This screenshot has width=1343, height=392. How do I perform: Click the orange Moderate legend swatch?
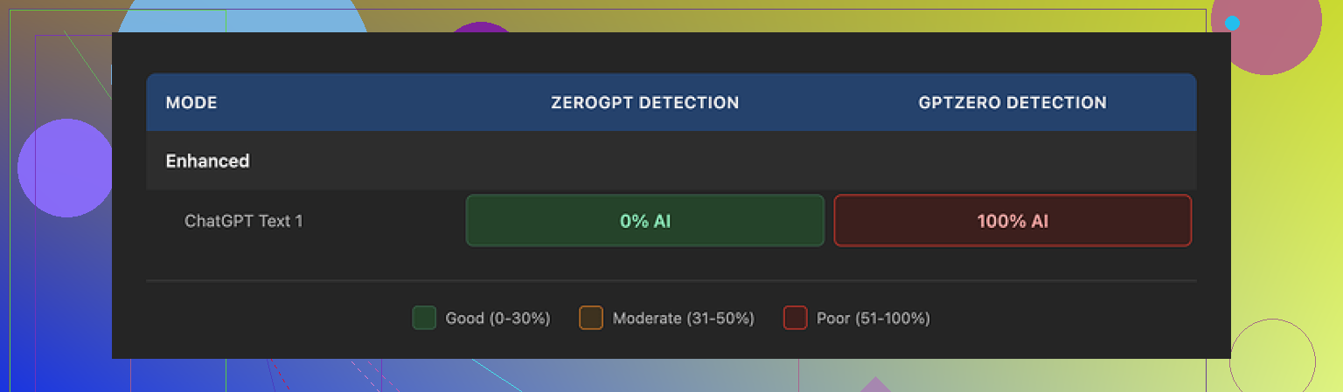tap(591, 318)
